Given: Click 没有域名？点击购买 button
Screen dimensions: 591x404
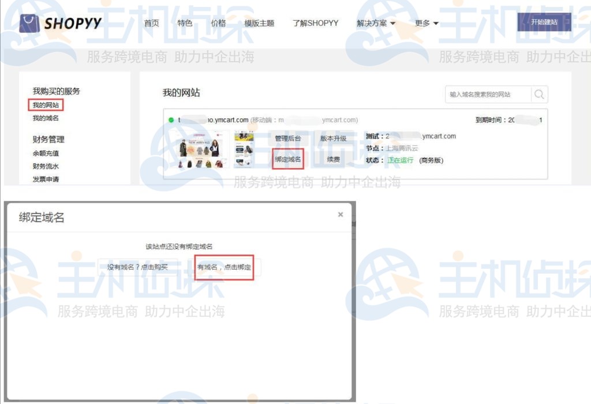Looking at the screenshot, I should pyautogui.click(x=137, y=267).
